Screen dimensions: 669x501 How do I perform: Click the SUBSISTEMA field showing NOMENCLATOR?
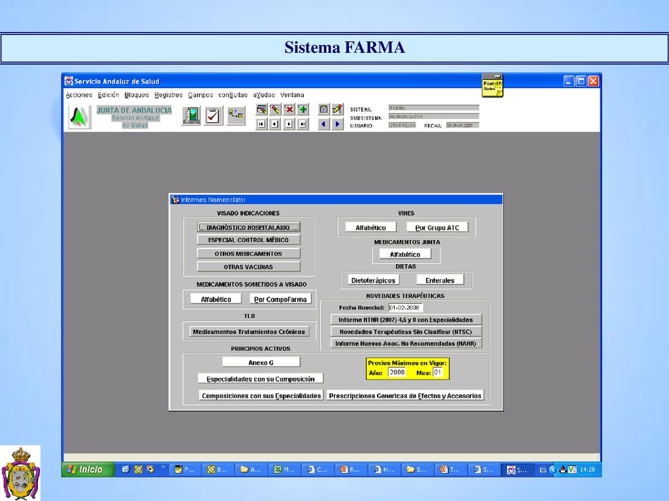click(x=434, y=116)
